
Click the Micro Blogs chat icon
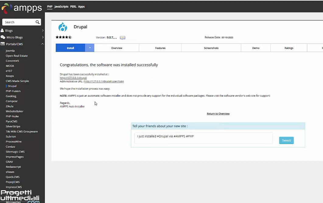click(3, 37)
